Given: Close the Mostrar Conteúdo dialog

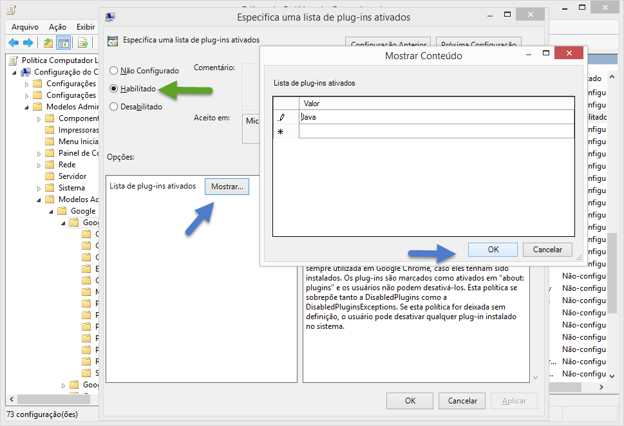Looking at the screenshot, I should click(569, 53).
